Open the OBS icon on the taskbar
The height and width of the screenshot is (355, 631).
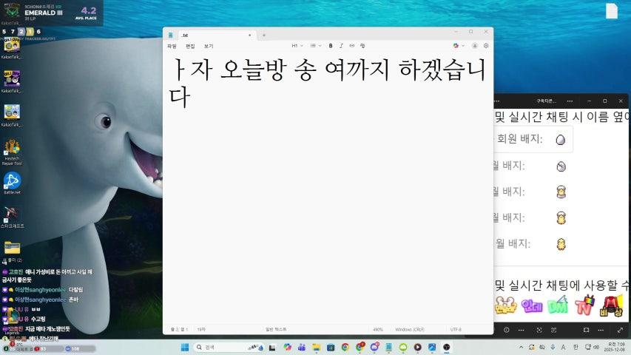point(447,347)
